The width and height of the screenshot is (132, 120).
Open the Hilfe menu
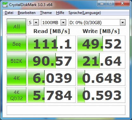(60, 13)
